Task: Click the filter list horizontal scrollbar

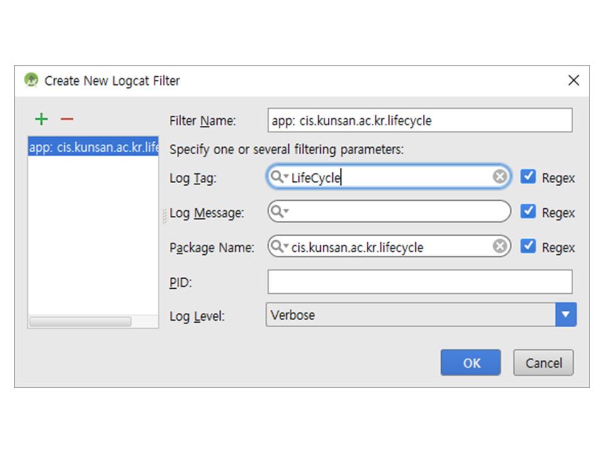Action: tap(81, 322)
